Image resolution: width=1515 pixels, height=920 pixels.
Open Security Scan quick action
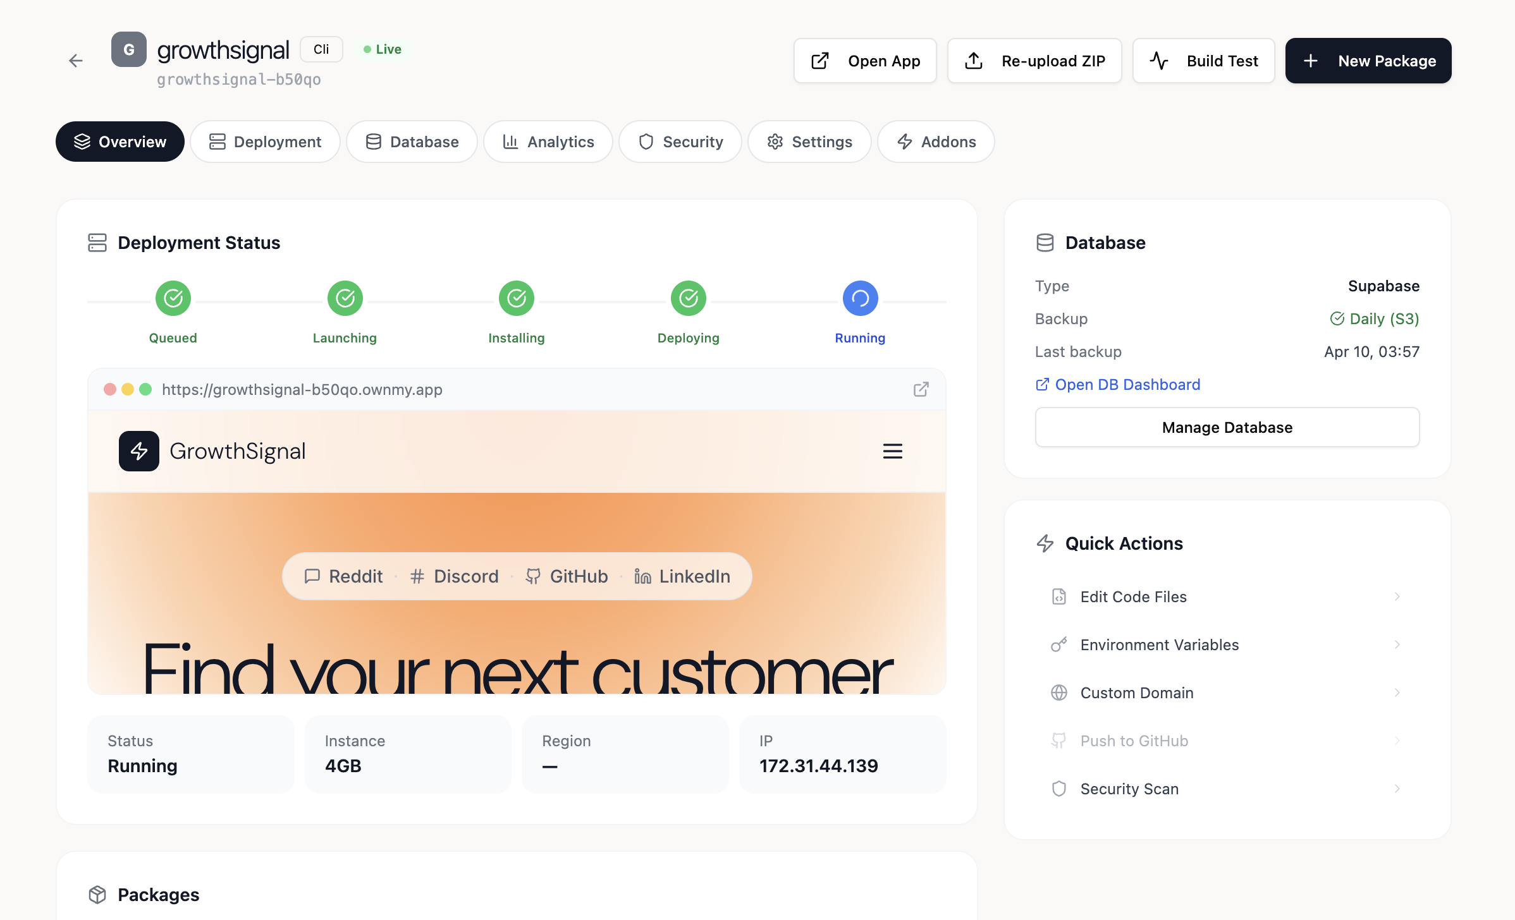point(1129,789)
